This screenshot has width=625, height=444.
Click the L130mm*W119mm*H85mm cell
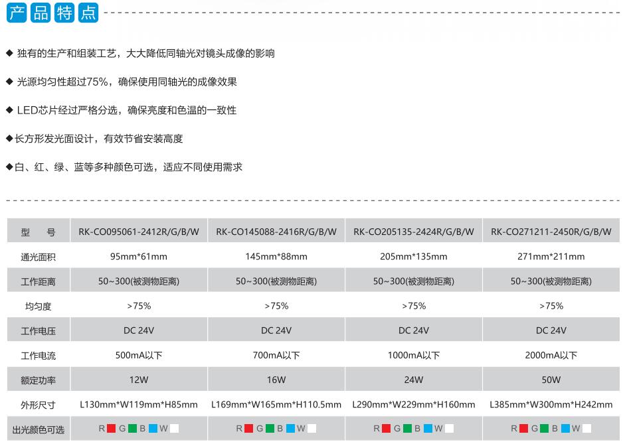(x=139, y=405)
